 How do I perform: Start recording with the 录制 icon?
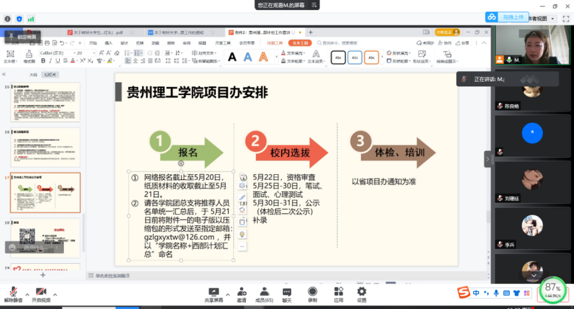coord(313,291)
